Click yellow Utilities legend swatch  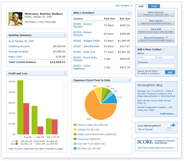(75, 129)
